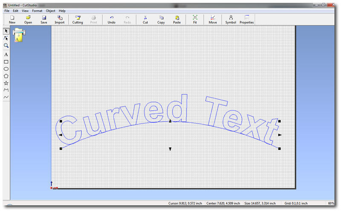This screenshot has height=211, width=341.
Task: Pick the rectangle shape tool
Action: 6,62
